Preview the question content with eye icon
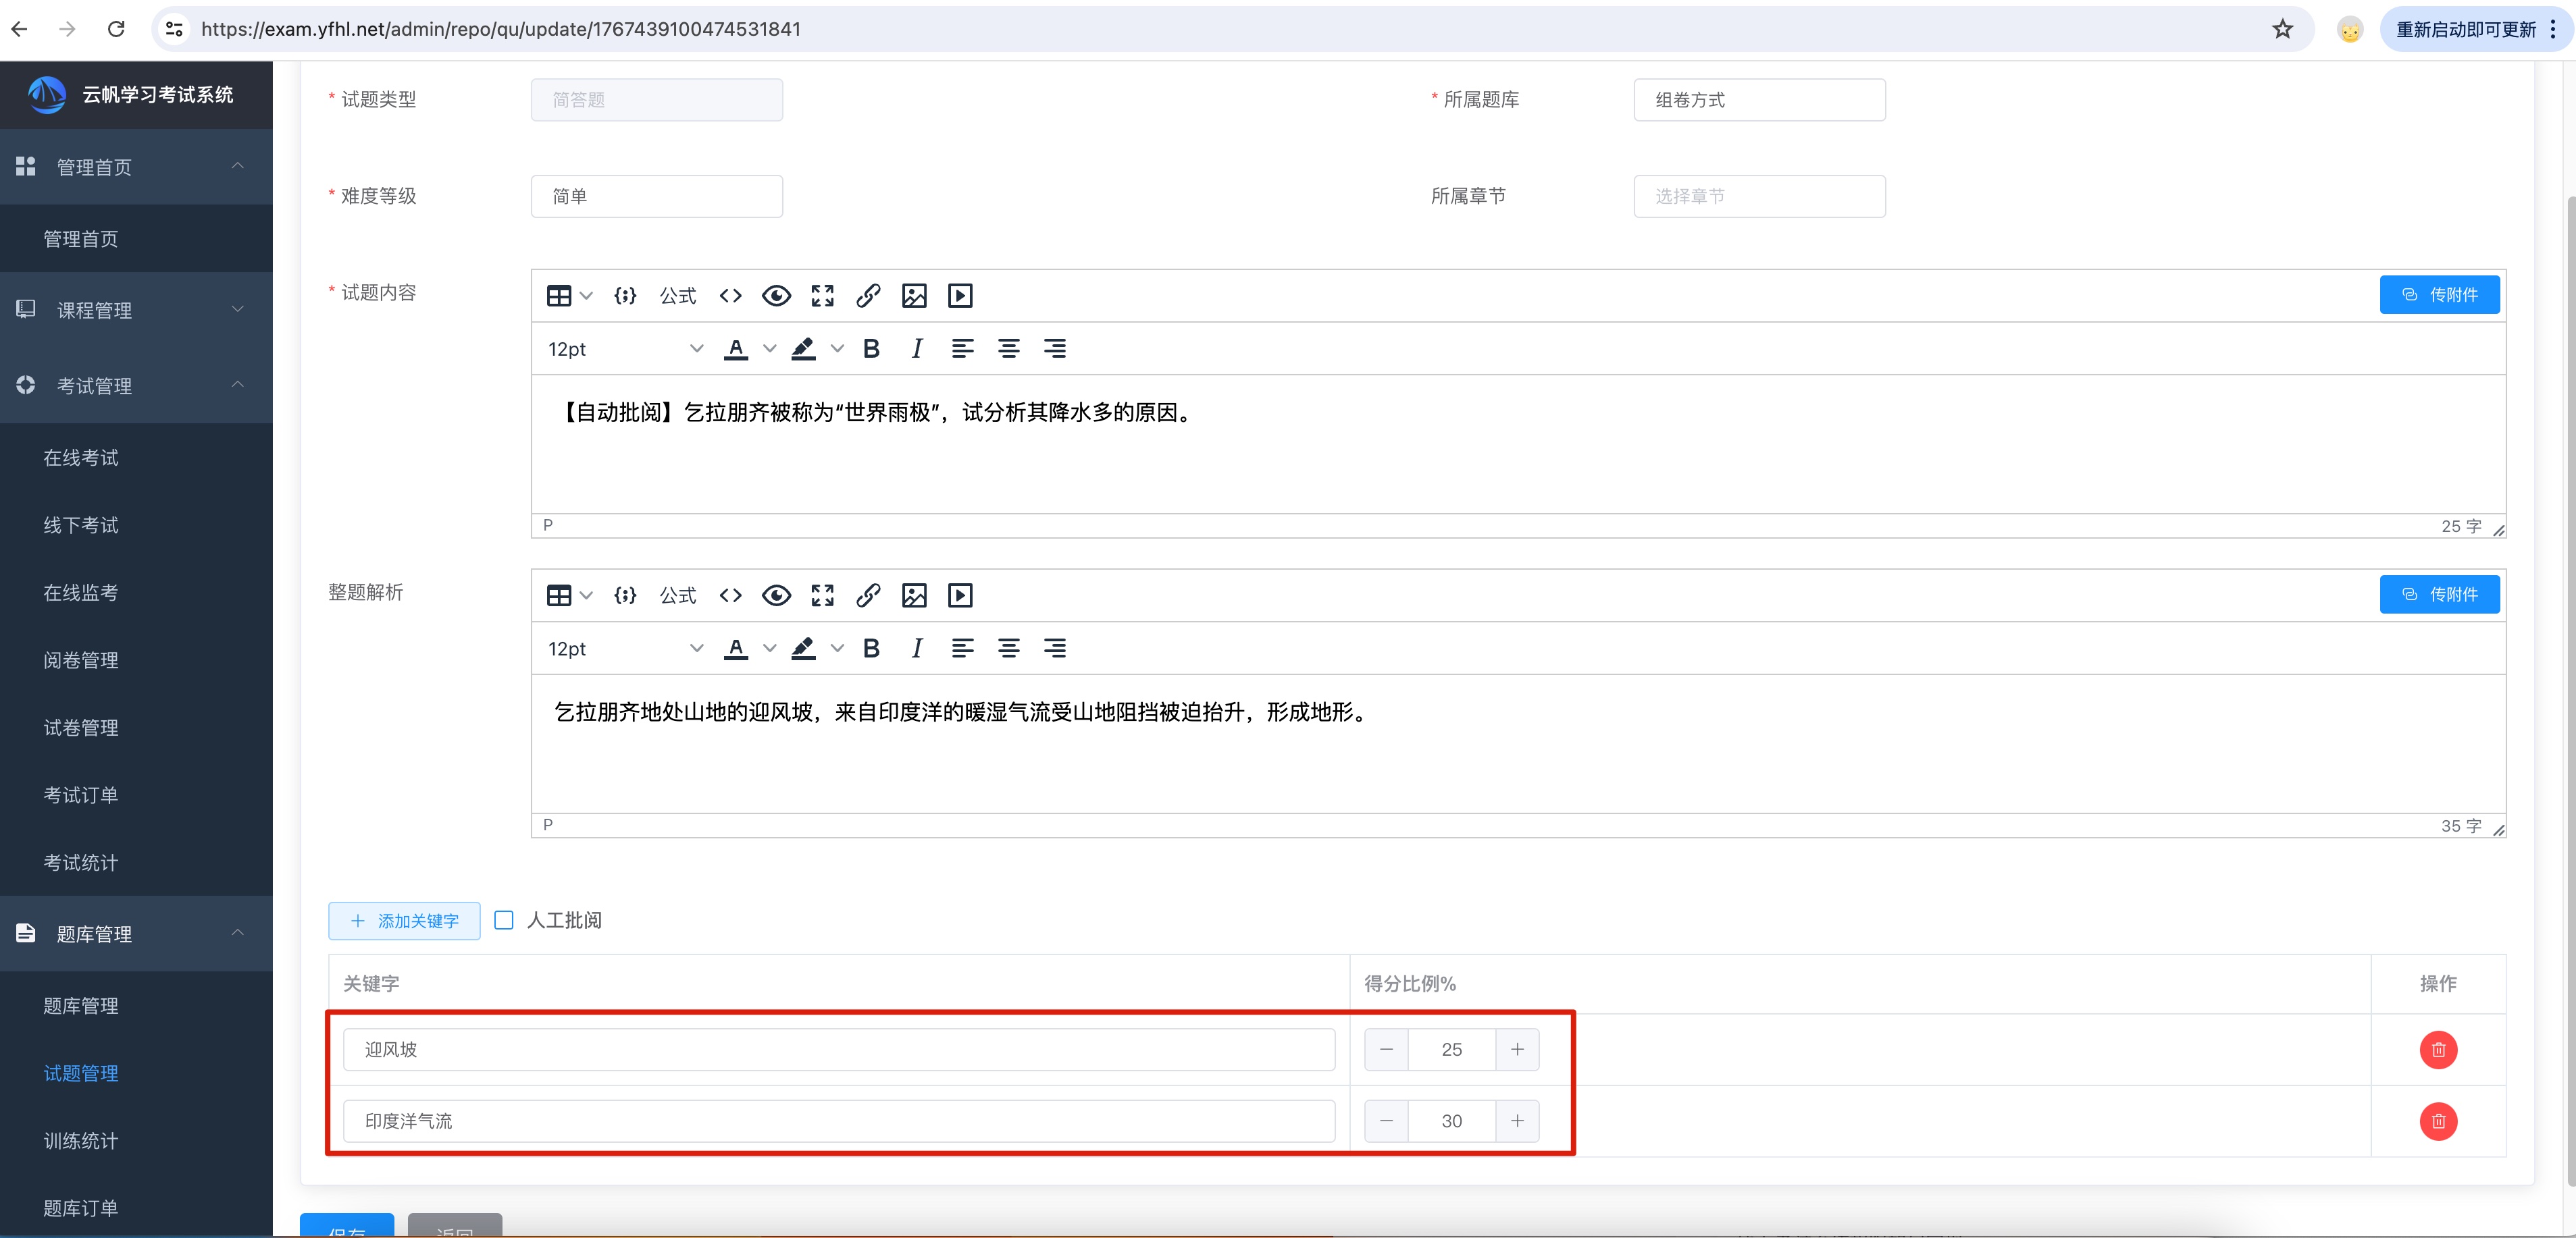Image resolution: width=2576 pixels, height=1238 pixels. [x=776, y=296]
